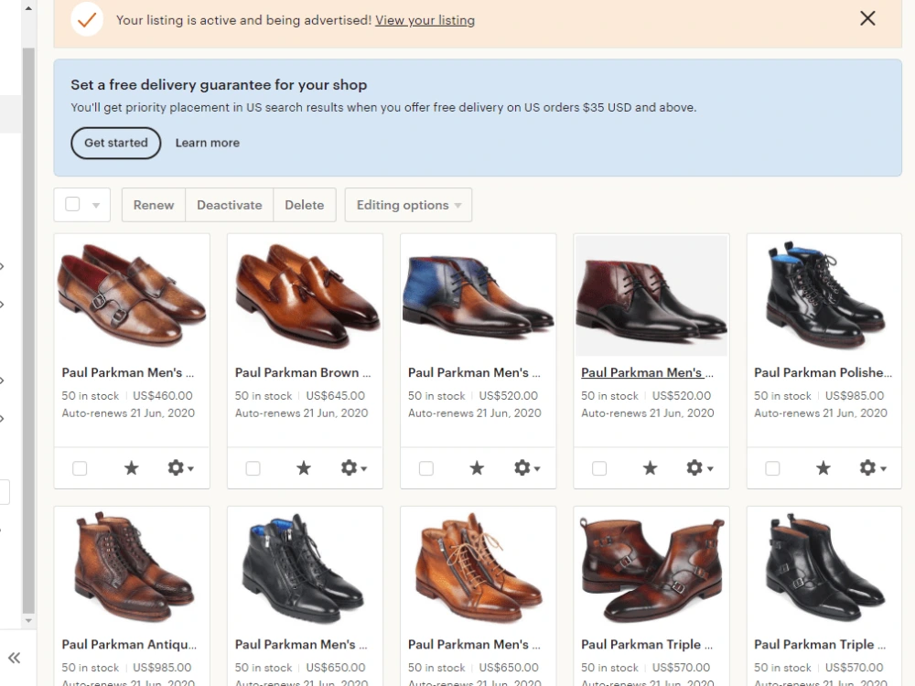
Task: Open the monk strap loafer product thumbnail
Action: (x=132, y=295)
